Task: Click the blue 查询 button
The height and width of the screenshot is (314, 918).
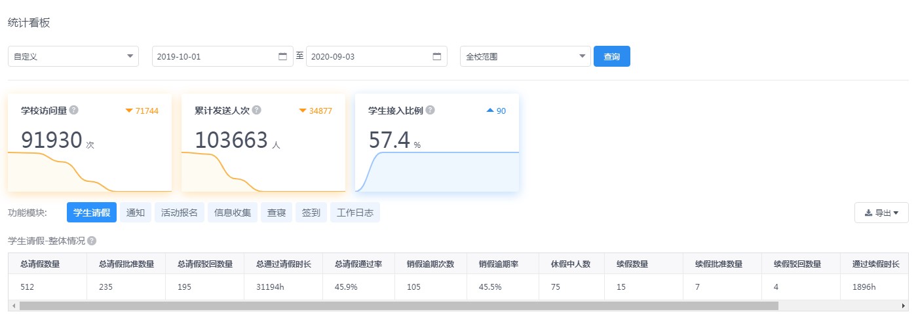Action: (612, 56)
